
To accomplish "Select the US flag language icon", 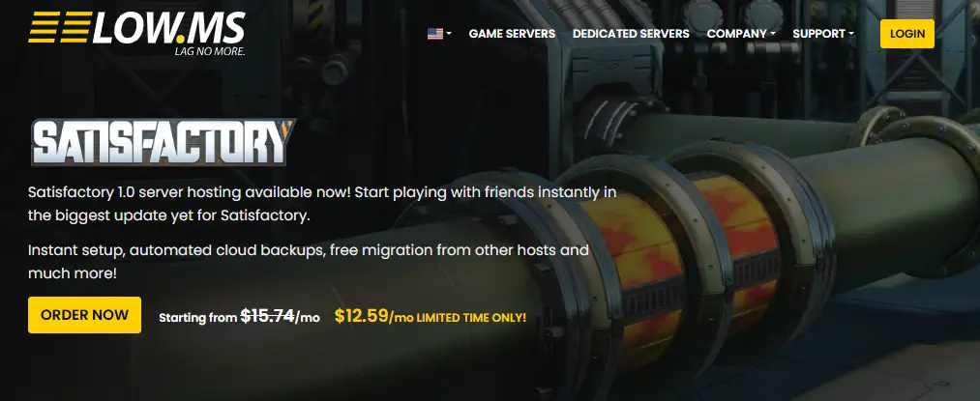I will pos(435,34).
